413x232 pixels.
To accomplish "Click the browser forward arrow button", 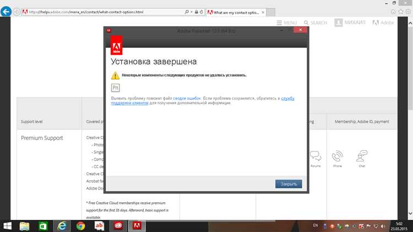I will coord(17,12).
